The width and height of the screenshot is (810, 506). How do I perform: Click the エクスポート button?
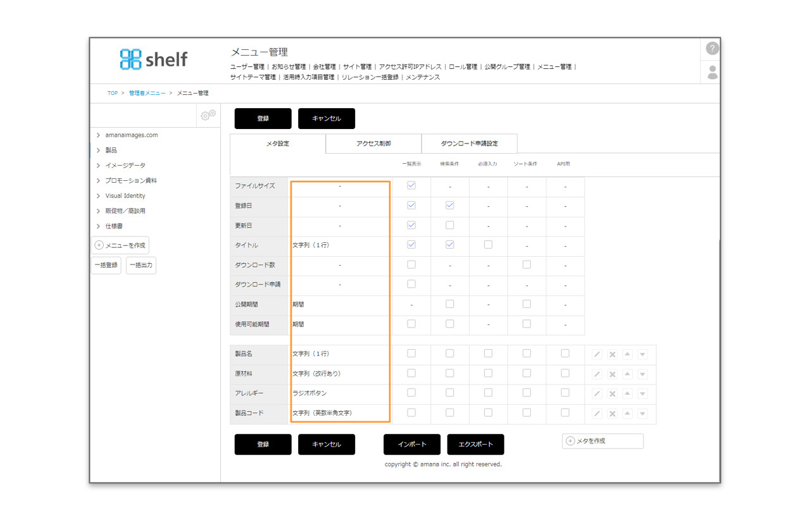476,444
